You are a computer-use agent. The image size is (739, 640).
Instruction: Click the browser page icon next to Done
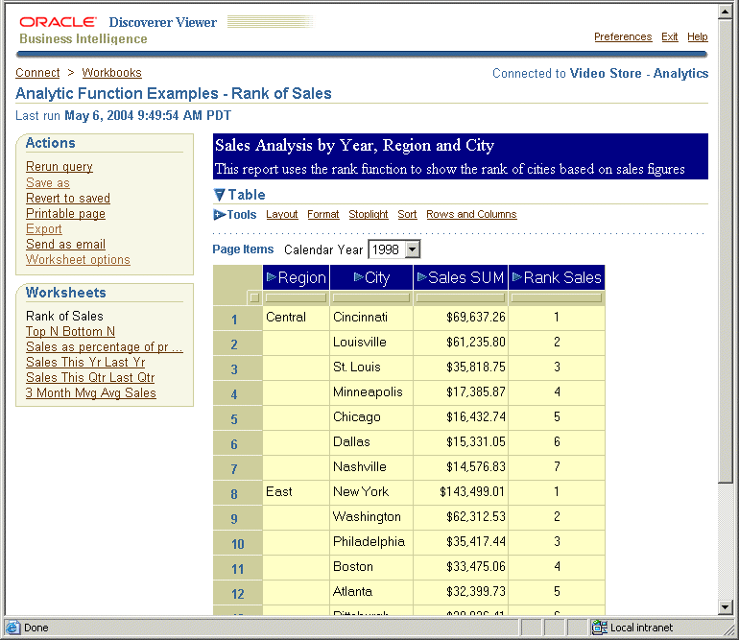(x=12, y=628)
